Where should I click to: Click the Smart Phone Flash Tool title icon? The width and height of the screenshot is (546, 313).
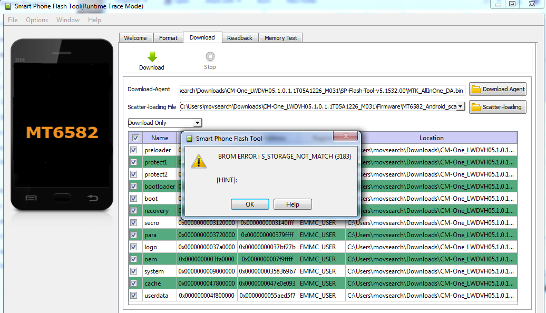pos(8,6)
